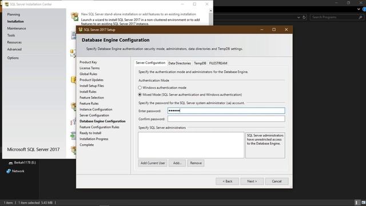The height and width of the screenshot is (206, 366).
Task: Open Maintenance in Installation Center
Action: point(17,28)
